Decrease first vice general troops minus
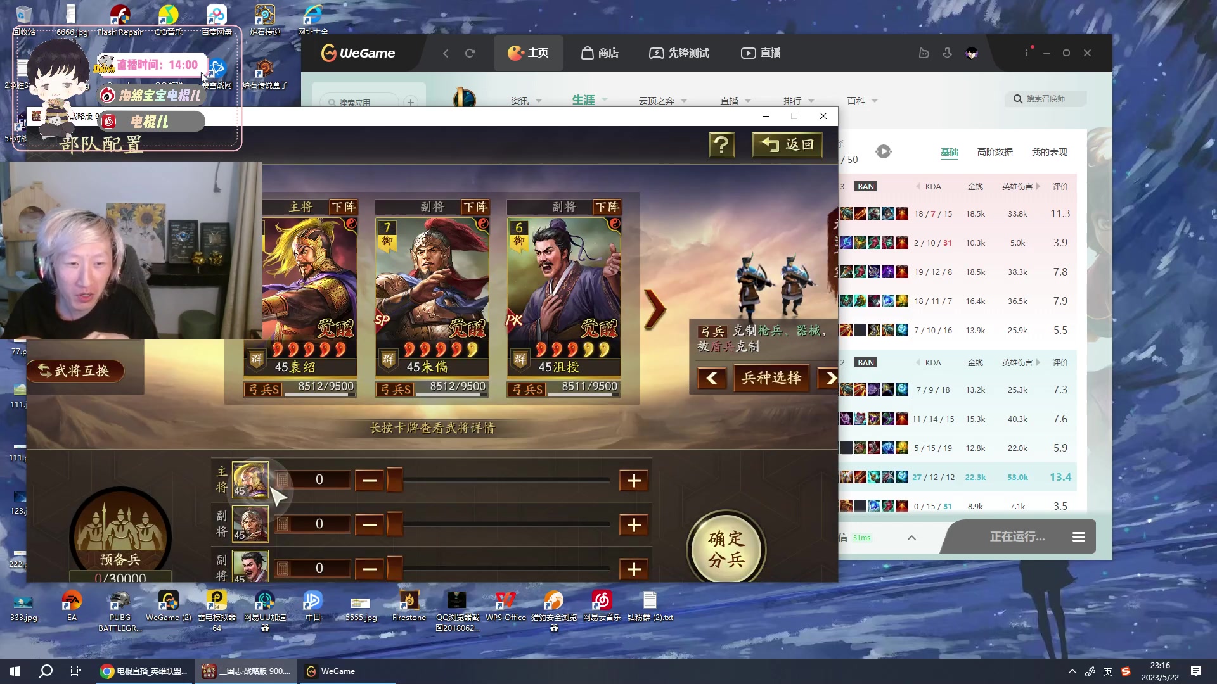This screenshot has width=1217, height=684. (370, 525)
